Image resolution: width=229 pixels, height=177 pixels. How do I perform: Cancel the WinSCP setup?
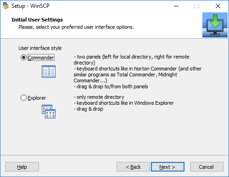click(x=207, y=167)
